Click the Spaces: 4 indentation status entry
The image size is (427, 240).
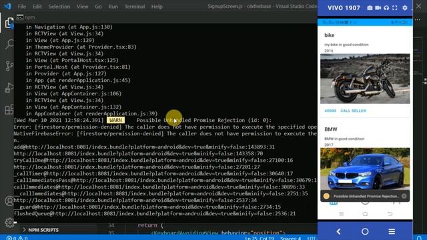pos(291,238)
